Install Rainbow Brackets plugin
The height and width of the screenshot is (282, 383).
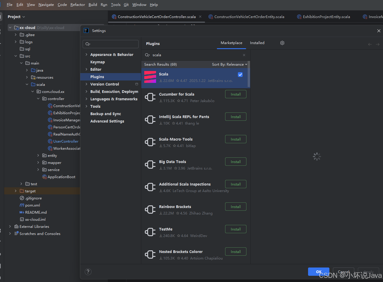[236, 207]
